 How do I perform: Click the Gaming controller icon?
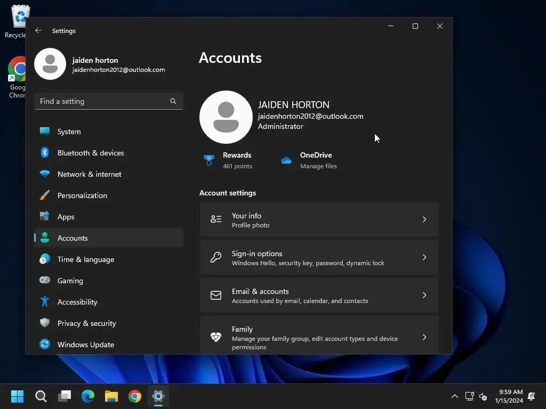pos(45,280)
